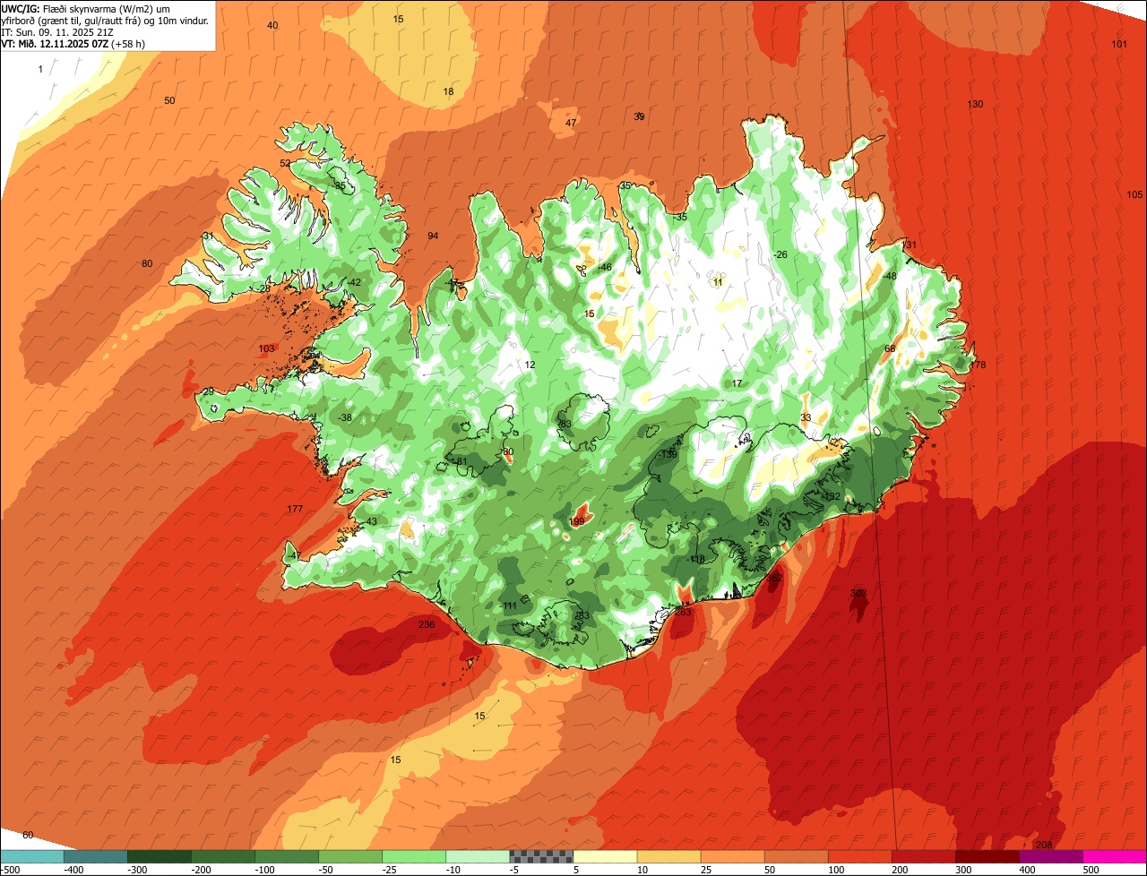The width and height of the screenshot is (1147, 876).
Task: Click the map value '-118' in the southeast
Action: click(x=695, y=559)
